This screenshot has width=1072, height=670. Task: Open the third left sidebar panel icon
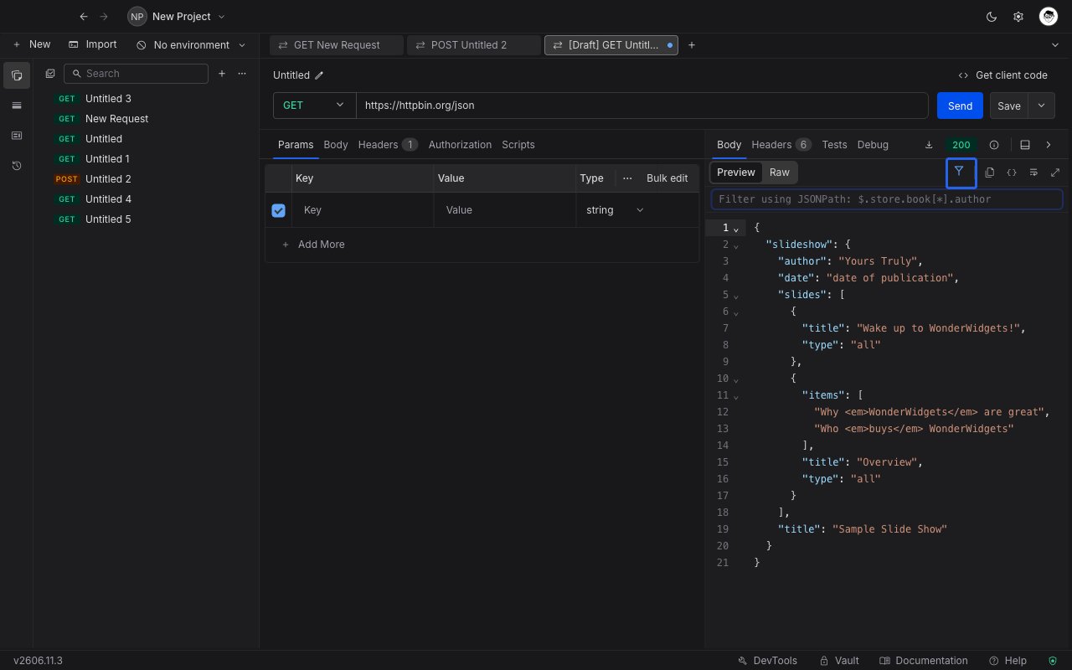pyautogui.click(x=17, y=136)
